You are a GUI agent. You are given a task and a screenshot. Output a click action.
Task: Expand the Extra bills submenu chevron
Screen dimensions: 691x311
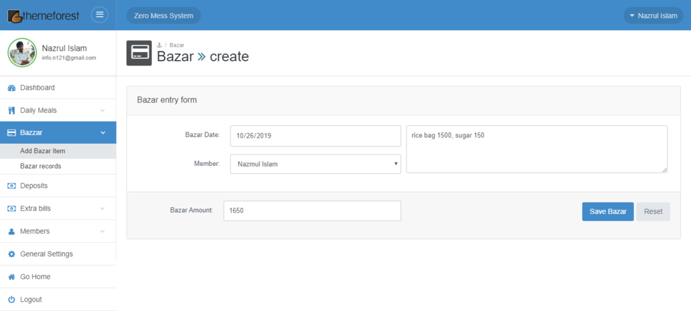click(102, 208)
